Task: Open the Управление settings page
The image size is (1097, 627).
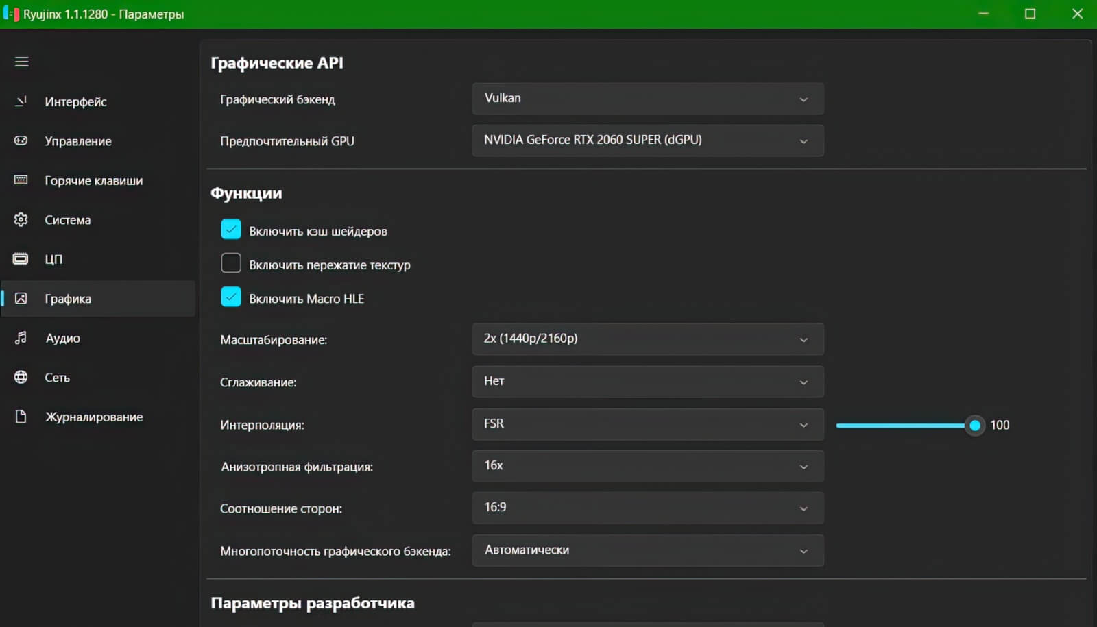Action: (x=99, y=141)
